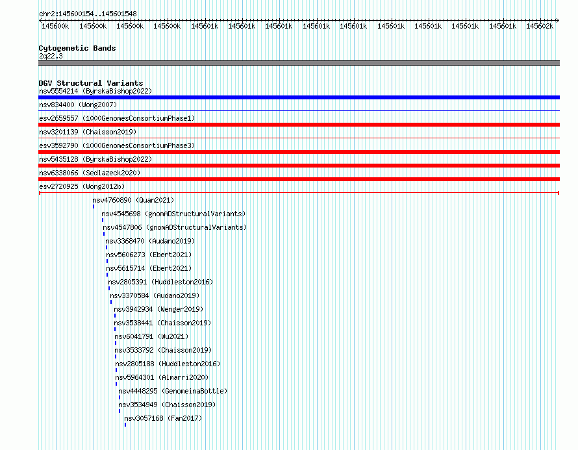Click the 145602k ruler tick label

click(540, 26)
